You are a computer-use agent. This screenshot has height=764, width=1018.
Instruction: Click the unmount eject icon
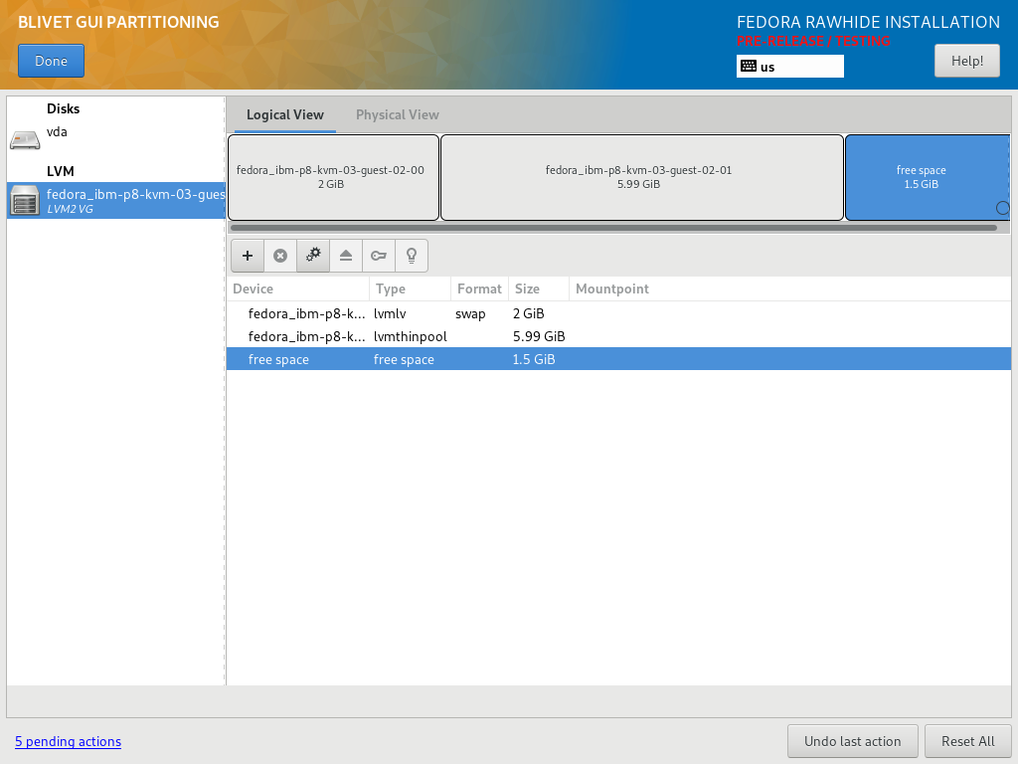click(346, 256)
